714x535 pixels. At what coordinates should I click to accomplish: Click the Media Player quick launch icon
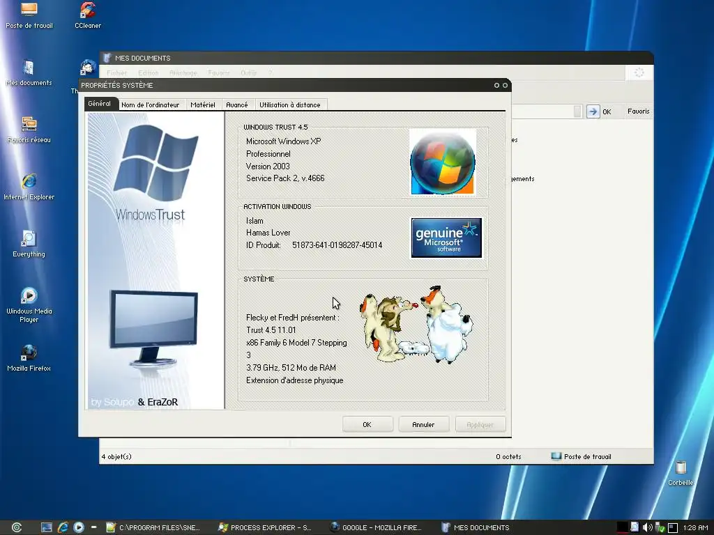[x=78, y=527]
